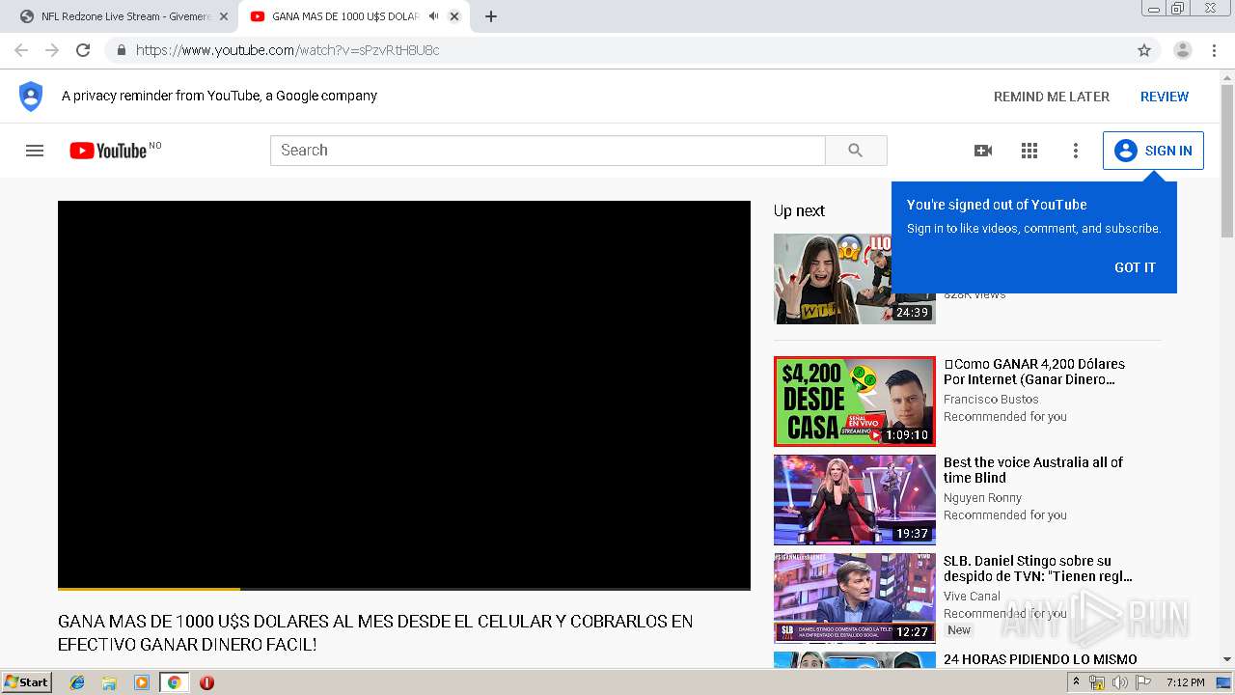Open the volume speaker tray icon
Image resolution: width=1235 pixels, height=695 pixels.
pyautogui.click(x=1120, y=682)
